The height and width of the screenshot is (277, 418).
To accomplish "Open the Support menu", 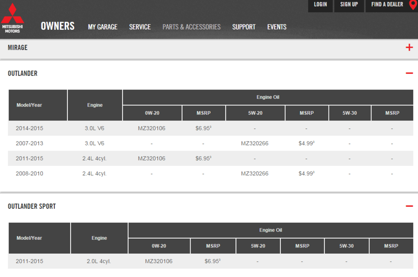I will coord(244,27).
